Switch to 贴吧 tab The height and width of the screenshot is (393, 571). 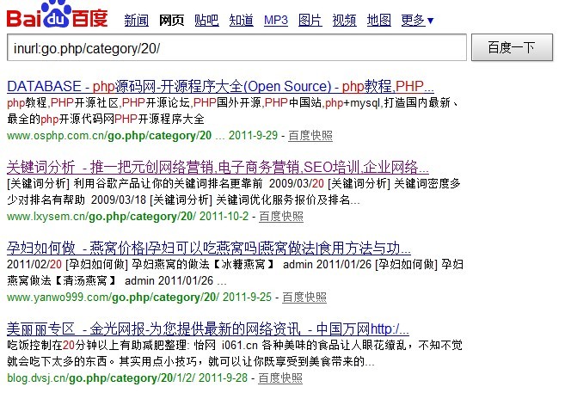[206, 21]
